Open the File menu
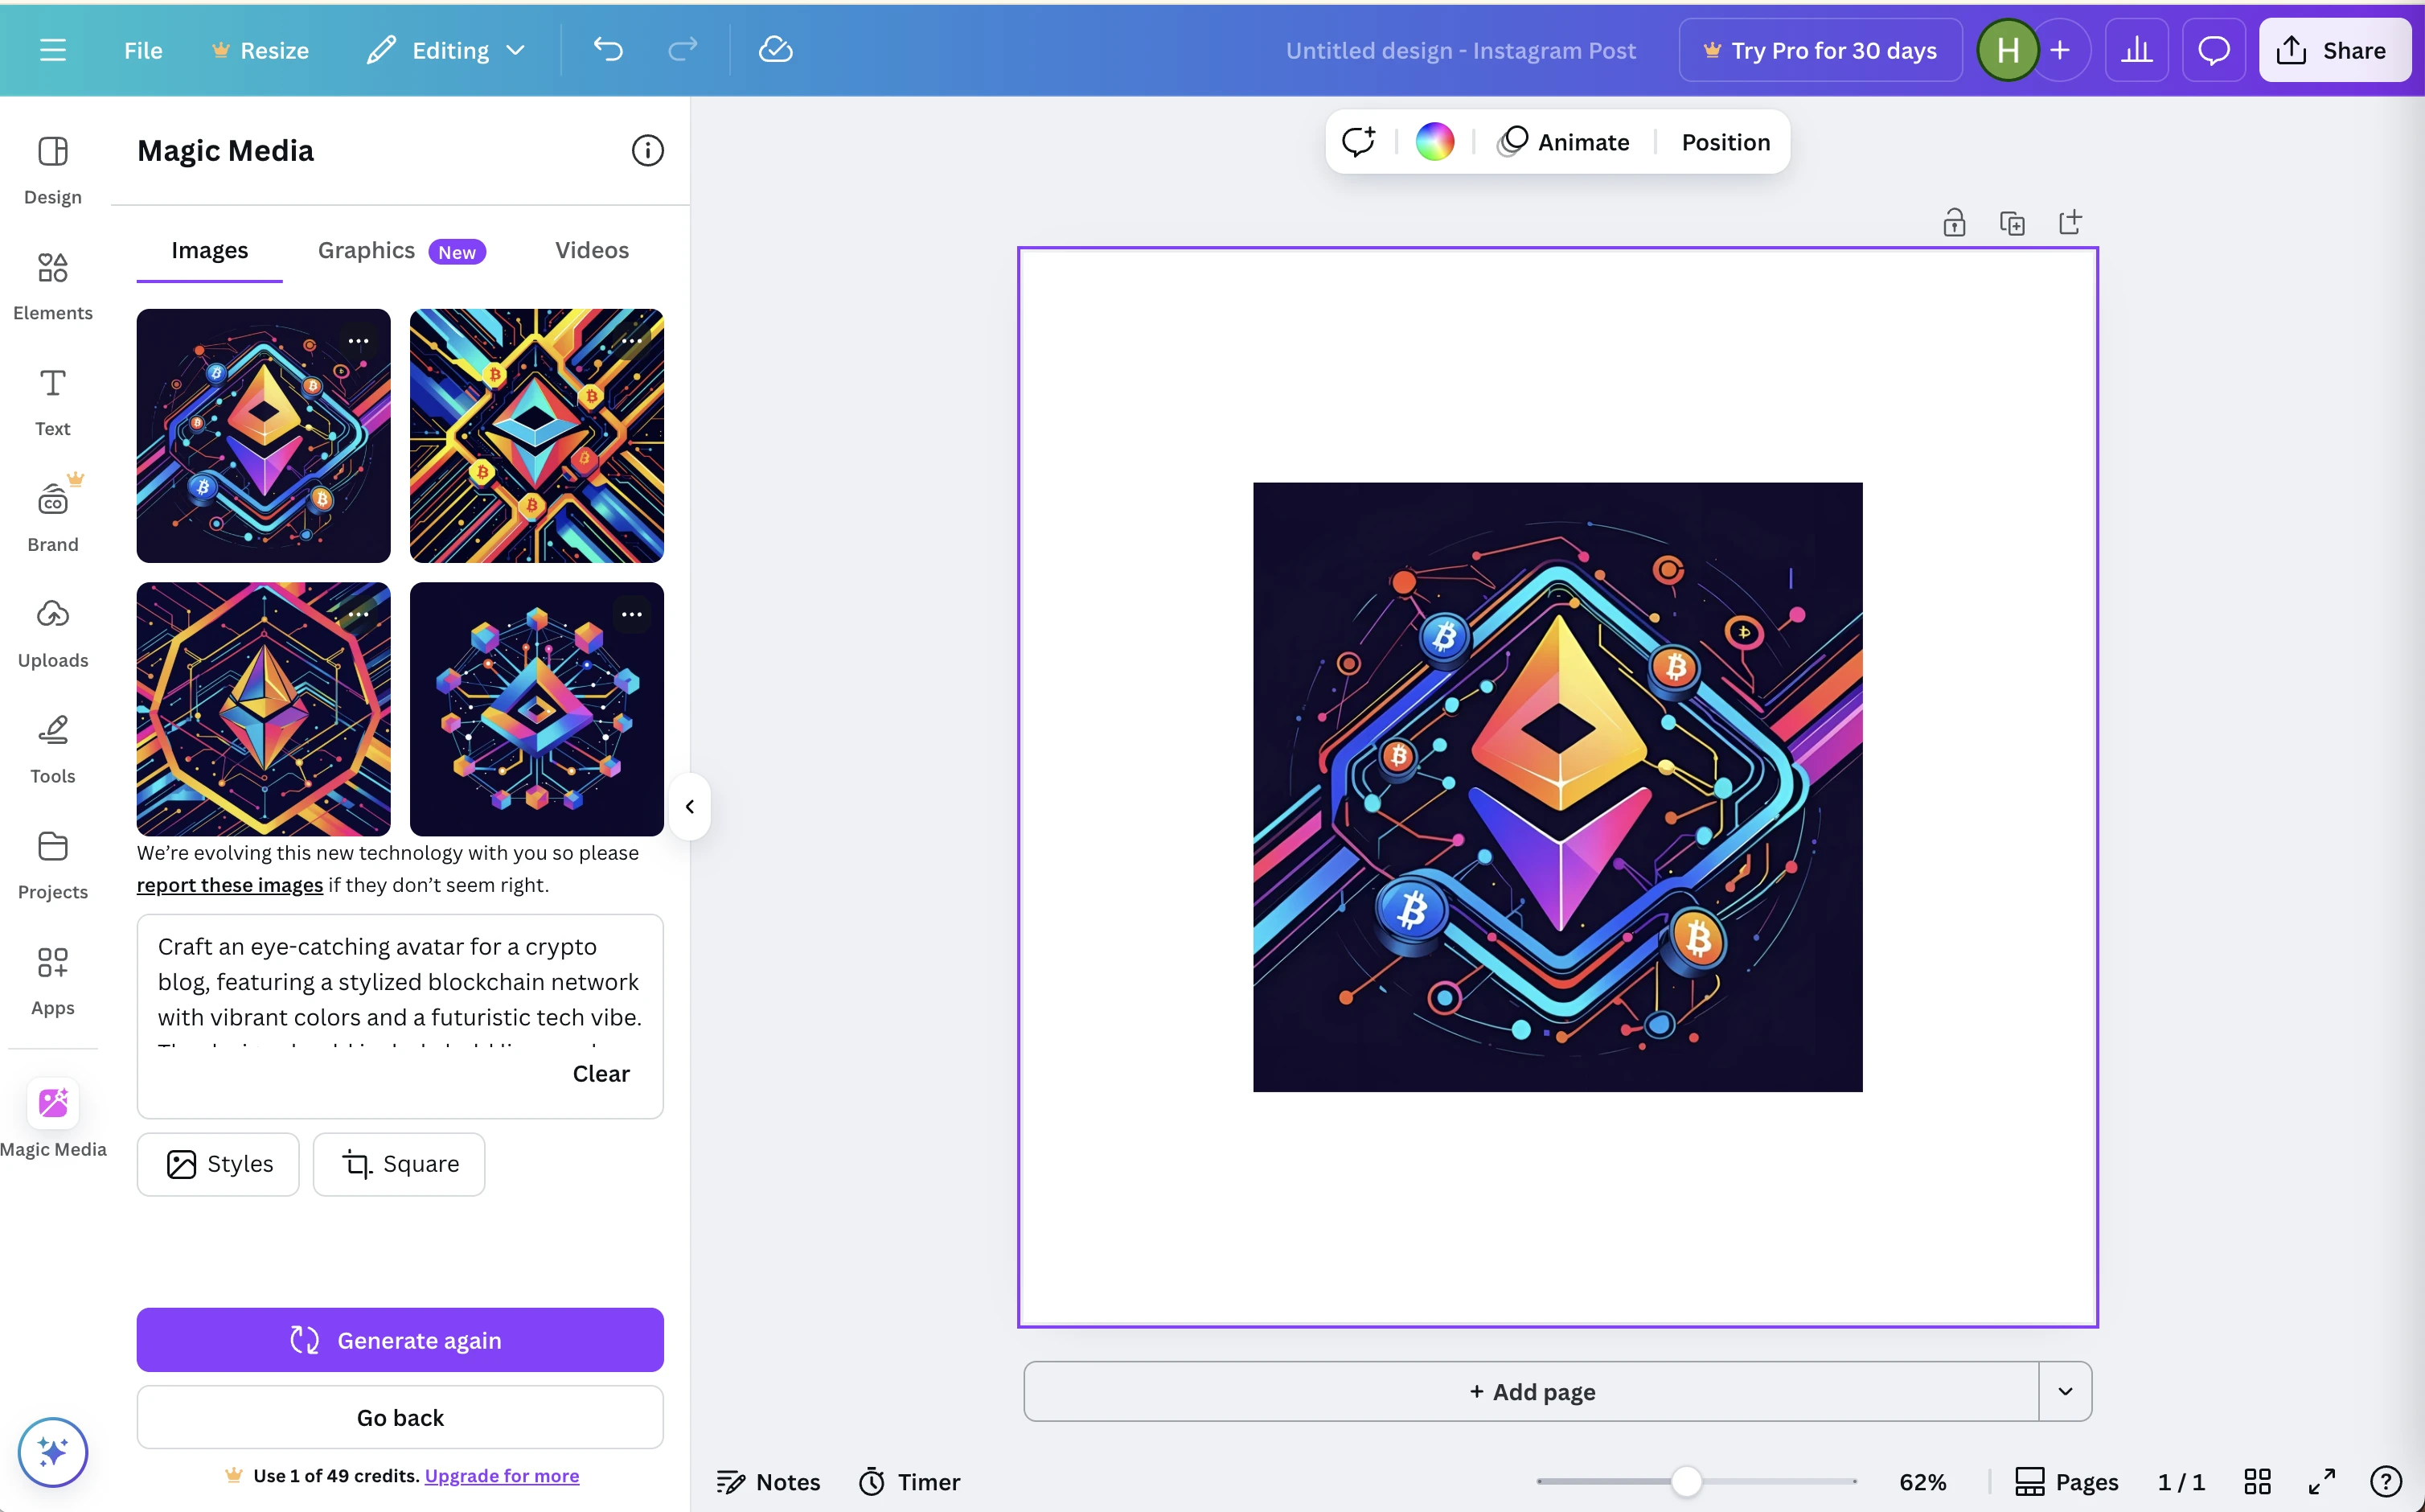Viewport: 2425px width, 1512px height. click(x=143, y=50)
